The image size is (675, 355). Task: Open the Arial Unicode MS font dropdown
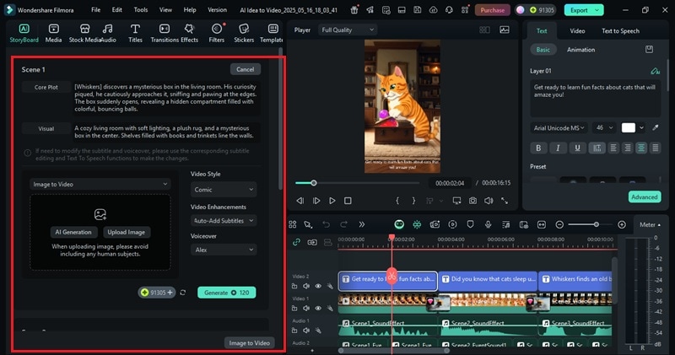pos(559,128)
